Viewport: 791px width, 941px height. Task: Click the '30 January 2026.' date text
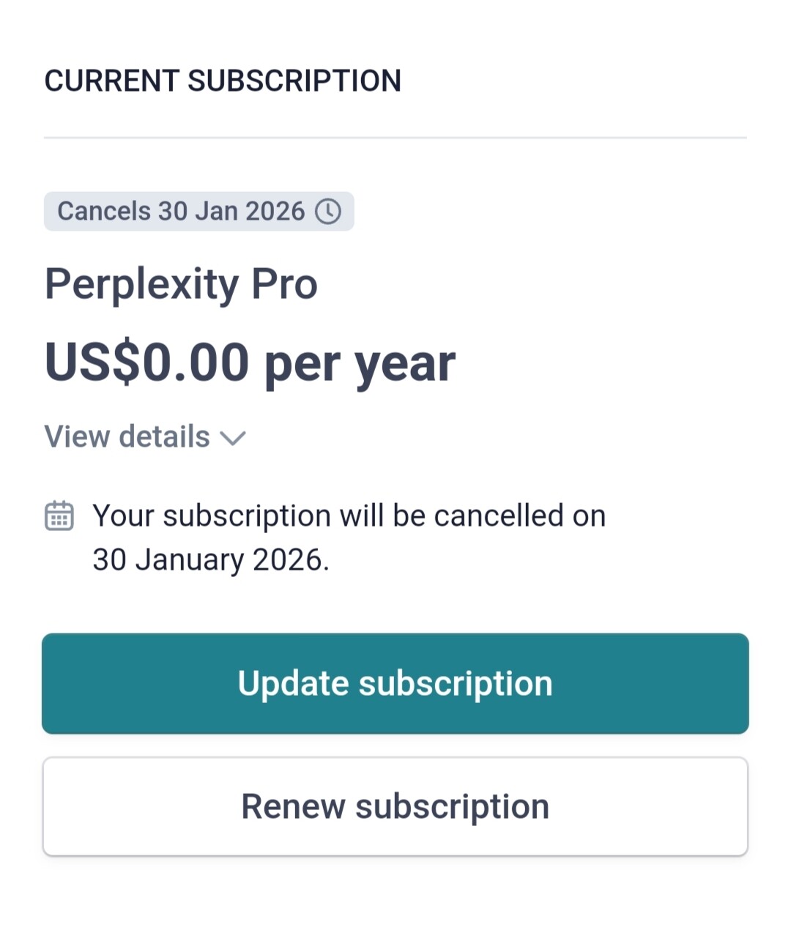[211, 560]
